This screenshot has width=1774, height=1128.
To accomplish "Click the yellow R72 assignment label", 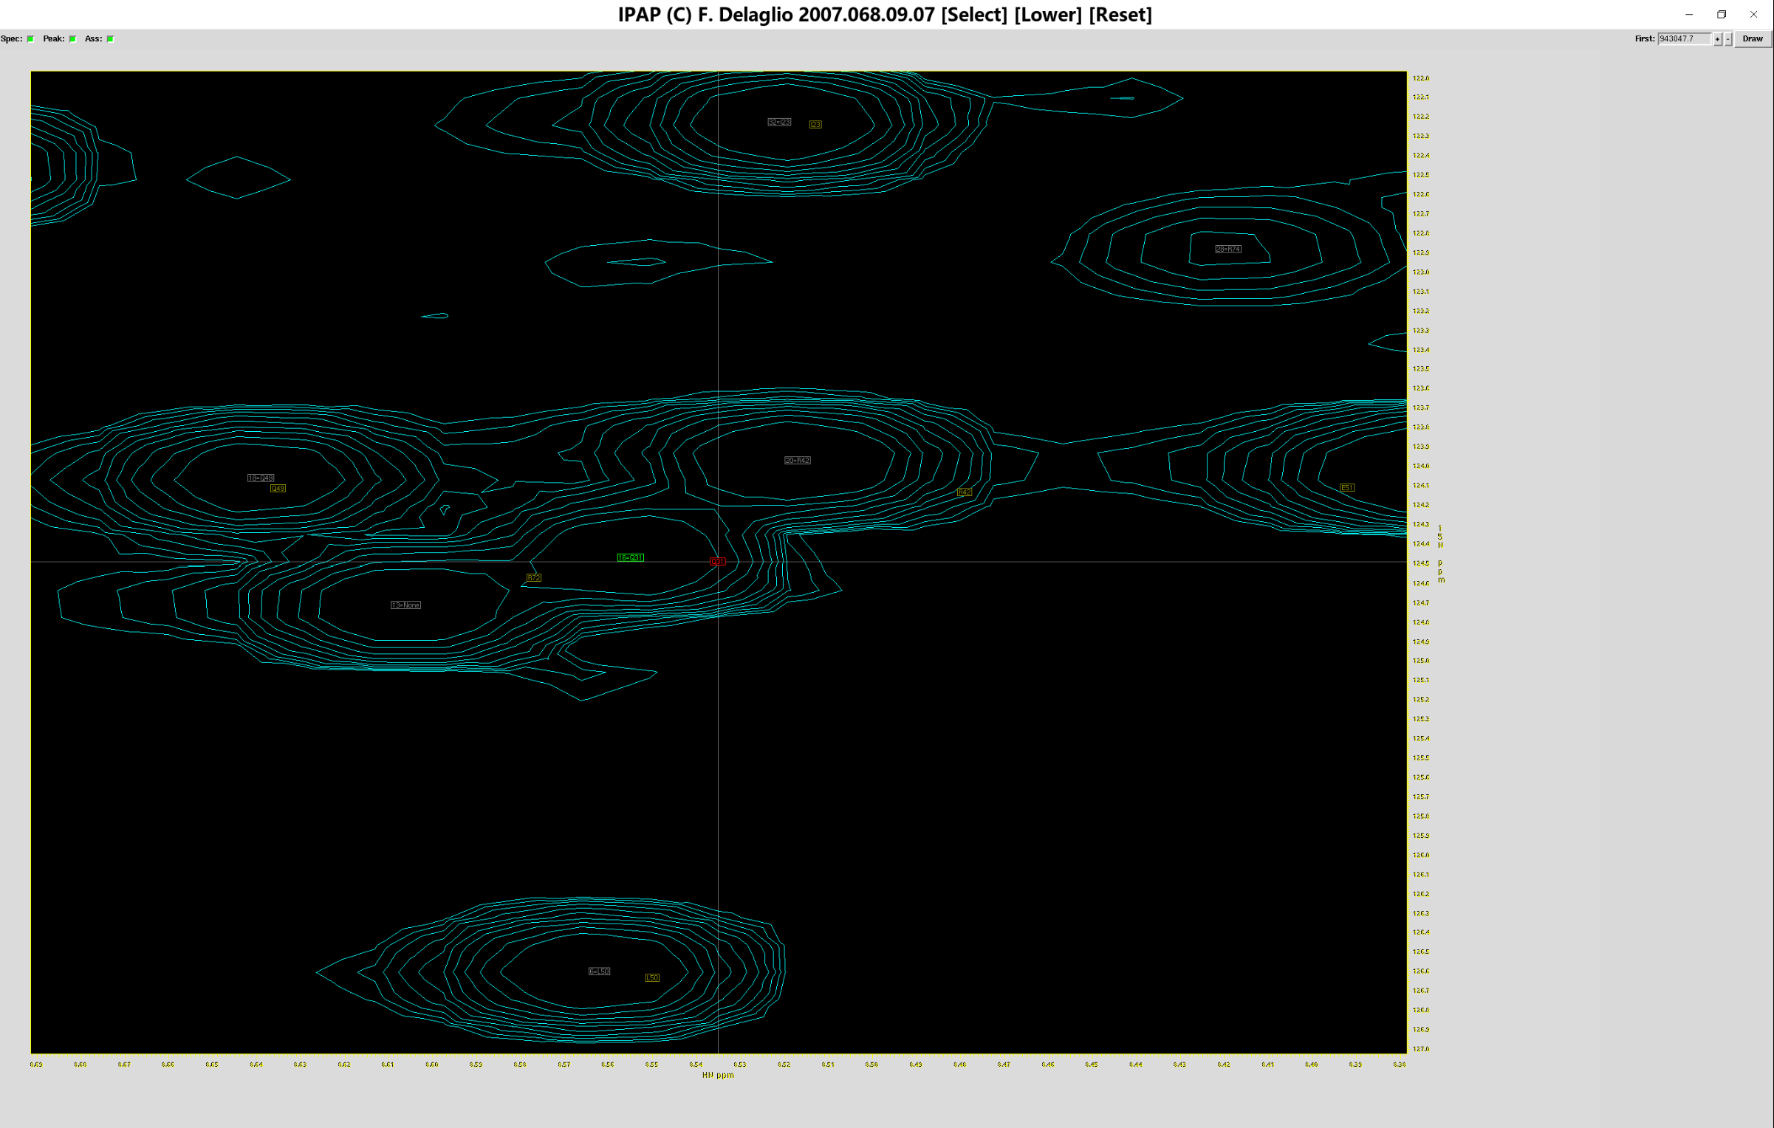I will coord(534,578).
